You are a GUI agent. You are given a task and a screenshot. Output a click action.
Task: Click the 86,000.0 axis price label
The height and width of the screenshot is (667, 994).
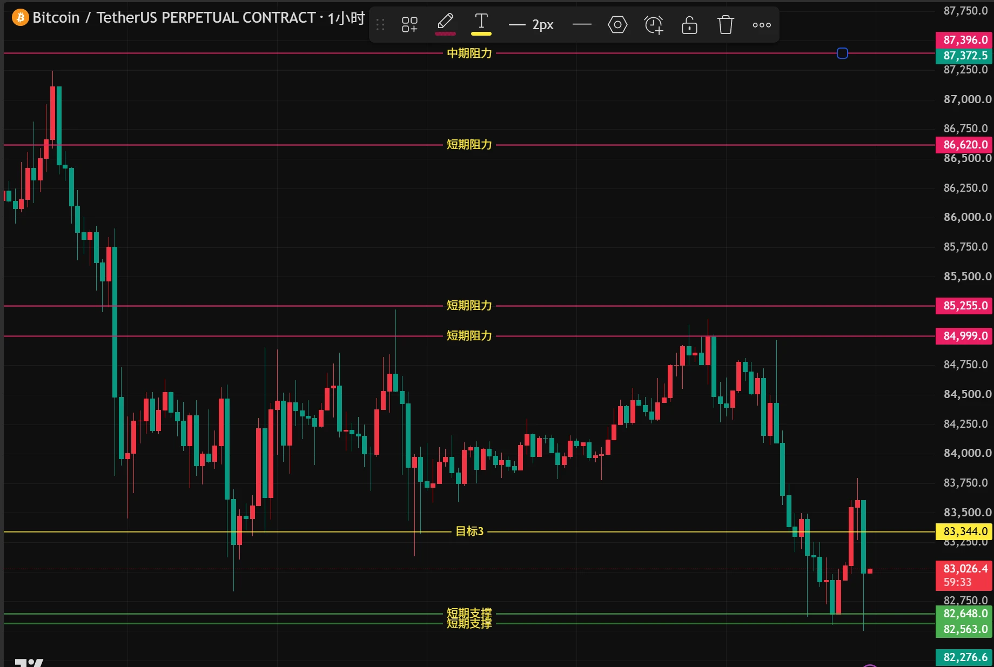(967, 217)
